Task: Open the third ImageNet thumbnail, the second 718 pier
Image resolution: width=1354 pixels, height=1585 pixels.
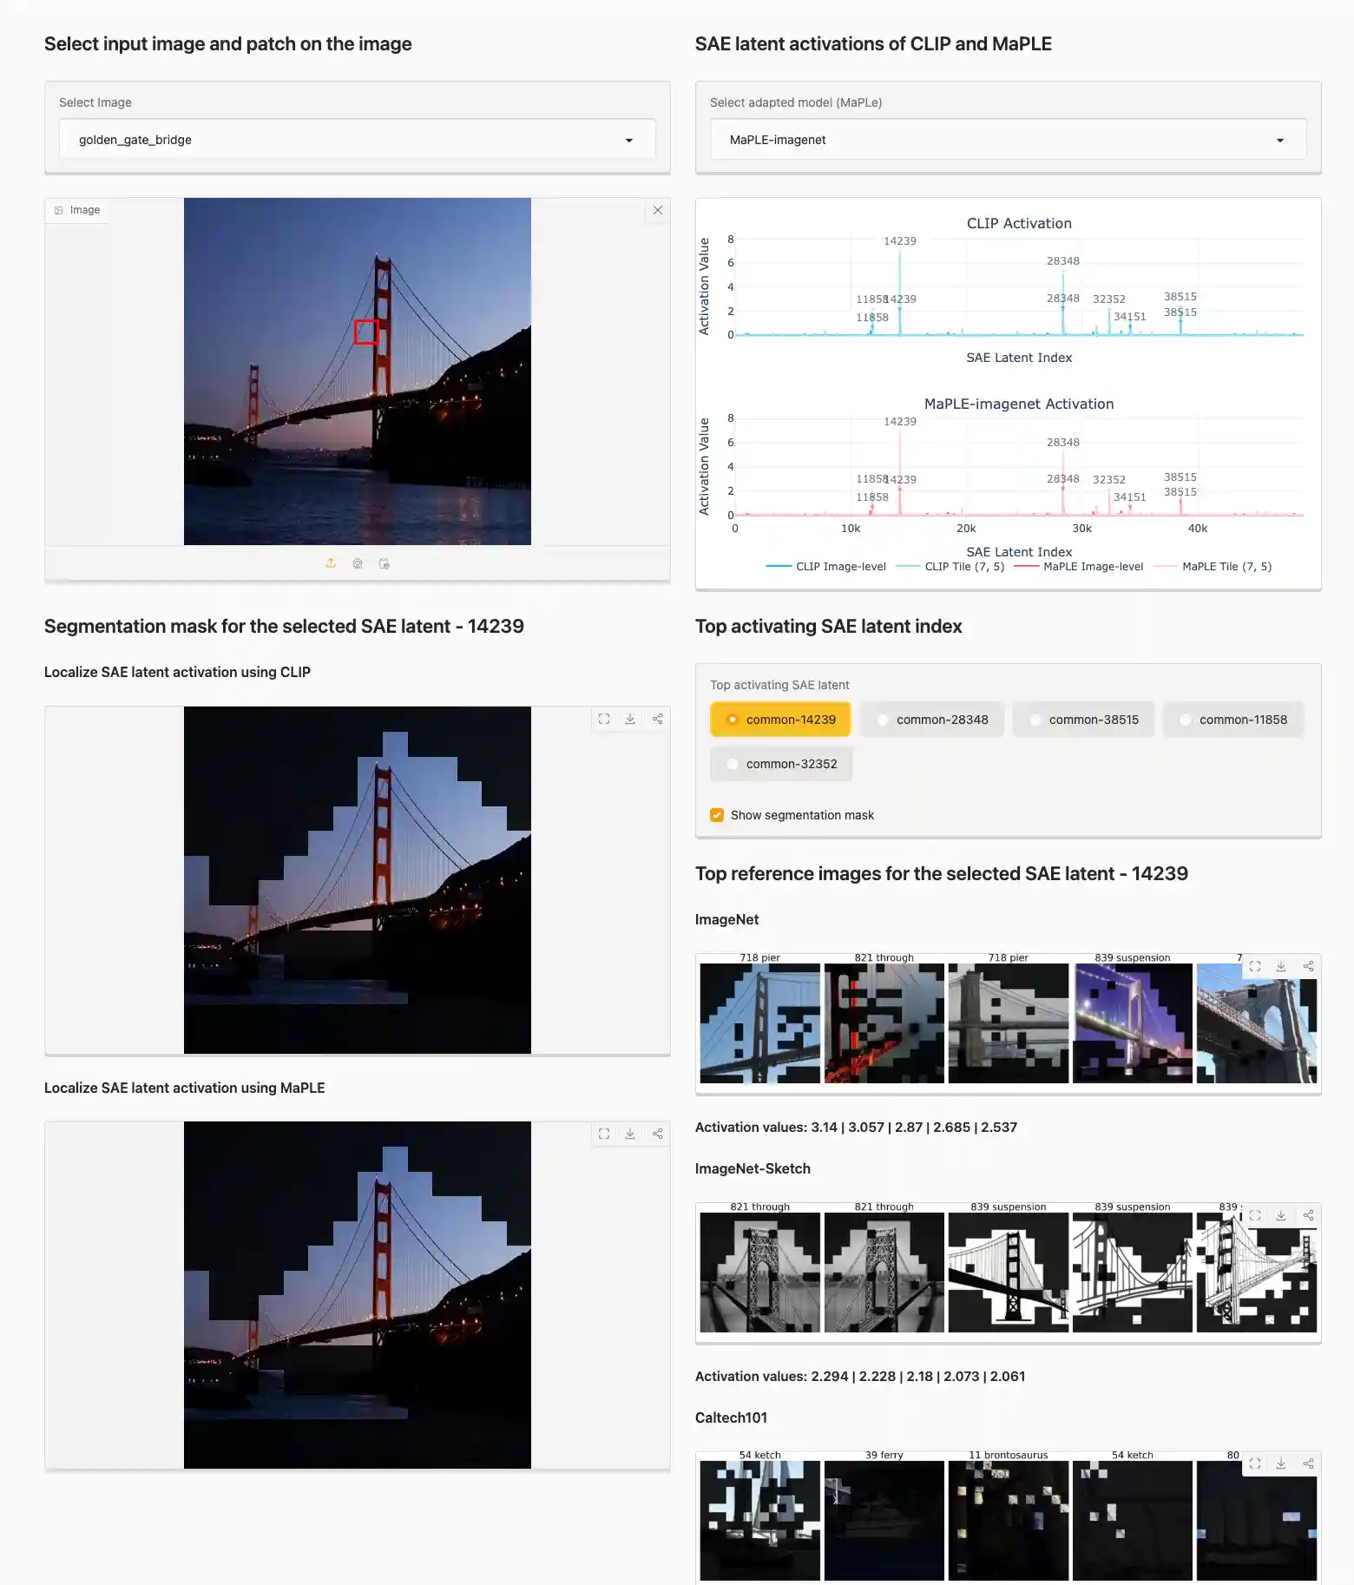Action: (x=1009, y=1023)
